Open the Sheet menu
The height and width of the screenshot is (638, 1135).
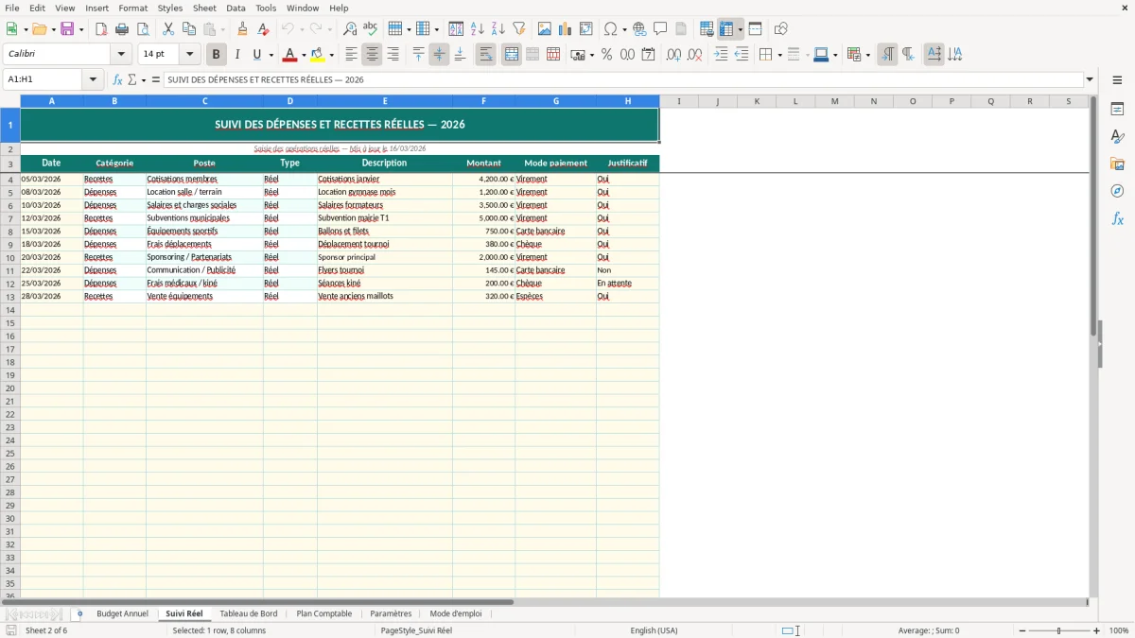coord(204,8)
